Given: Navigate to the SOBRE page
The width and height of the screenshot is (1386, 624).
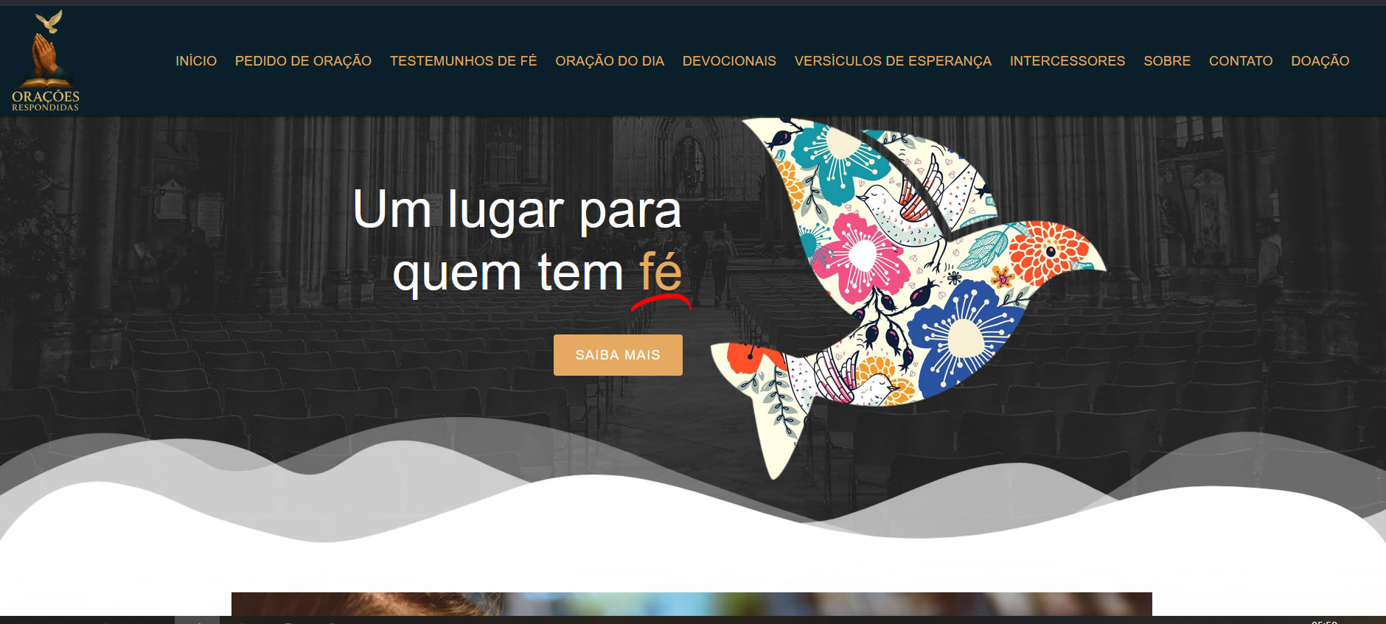Looking at the screenshot, I should coord(1167,61).
